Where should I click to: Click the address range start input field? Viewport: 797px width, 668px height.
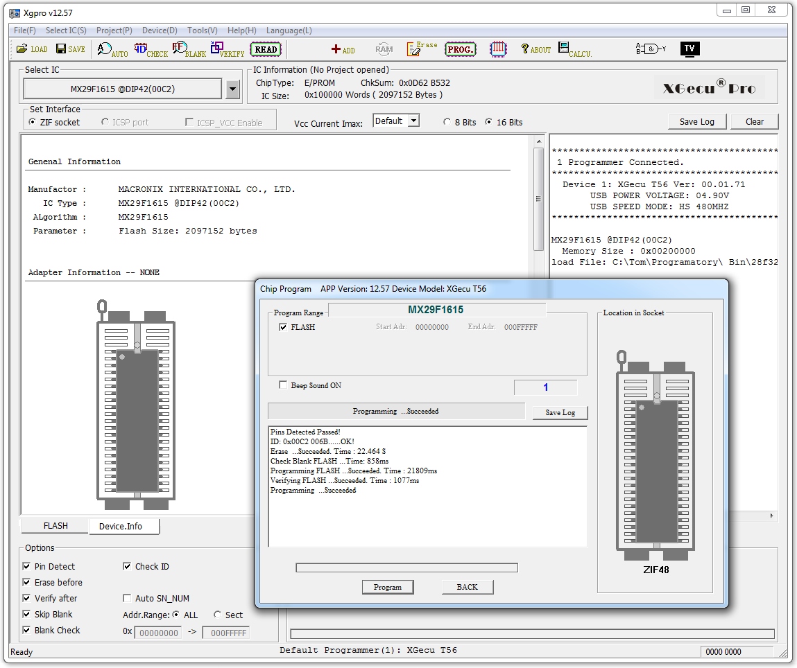pos(158,633)
